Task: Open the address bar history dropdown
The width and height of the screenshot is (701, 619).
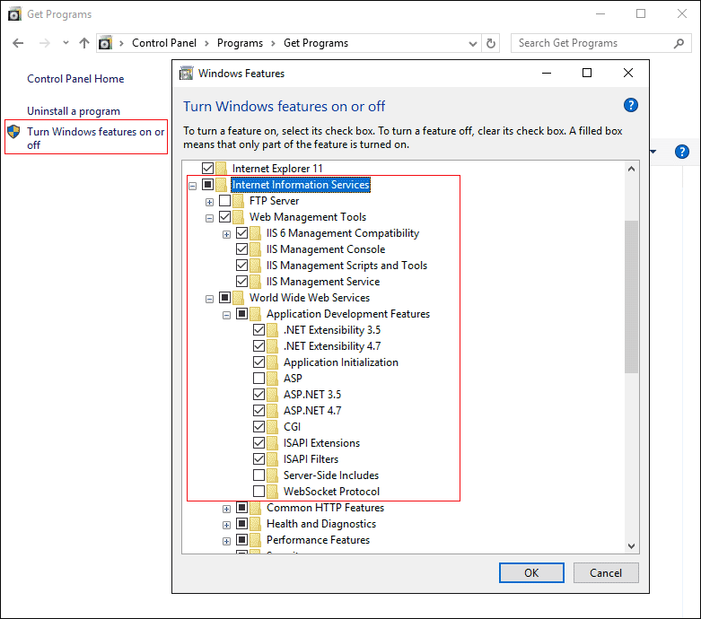Action: 472,43
